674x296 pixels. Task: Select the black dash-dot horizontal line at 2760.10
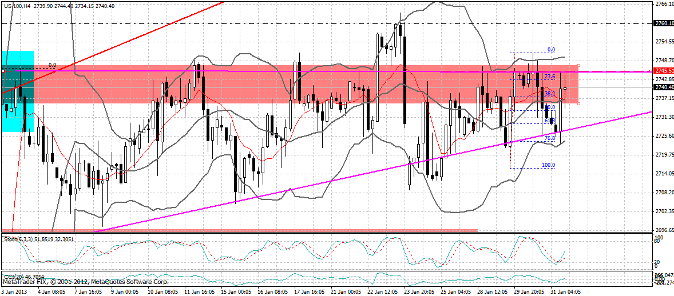click(327, 23)
